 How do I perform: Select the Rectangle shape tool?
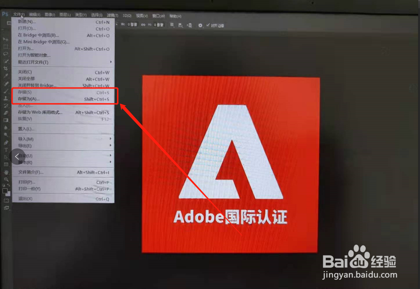click(6, 164)
